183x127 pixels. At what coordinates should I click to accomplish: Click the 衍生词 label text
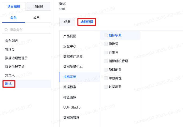pos(114,53)
